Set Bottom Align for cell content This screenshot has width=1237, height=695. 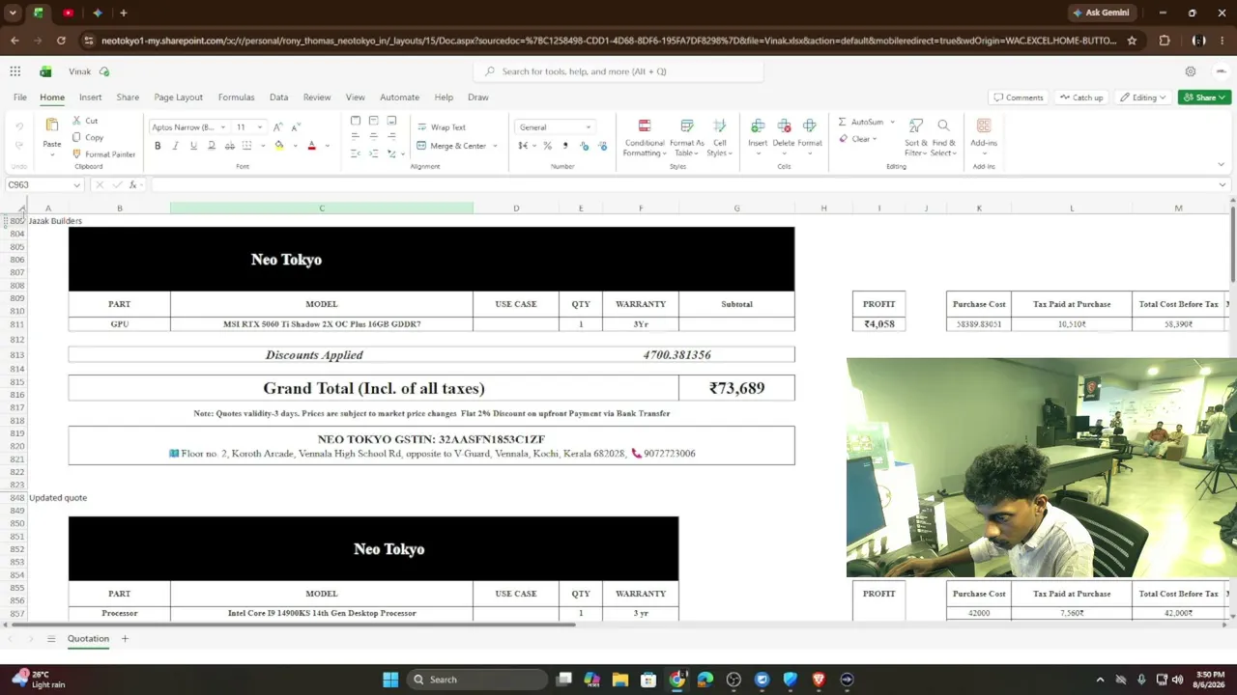click(x=391, y=121)
